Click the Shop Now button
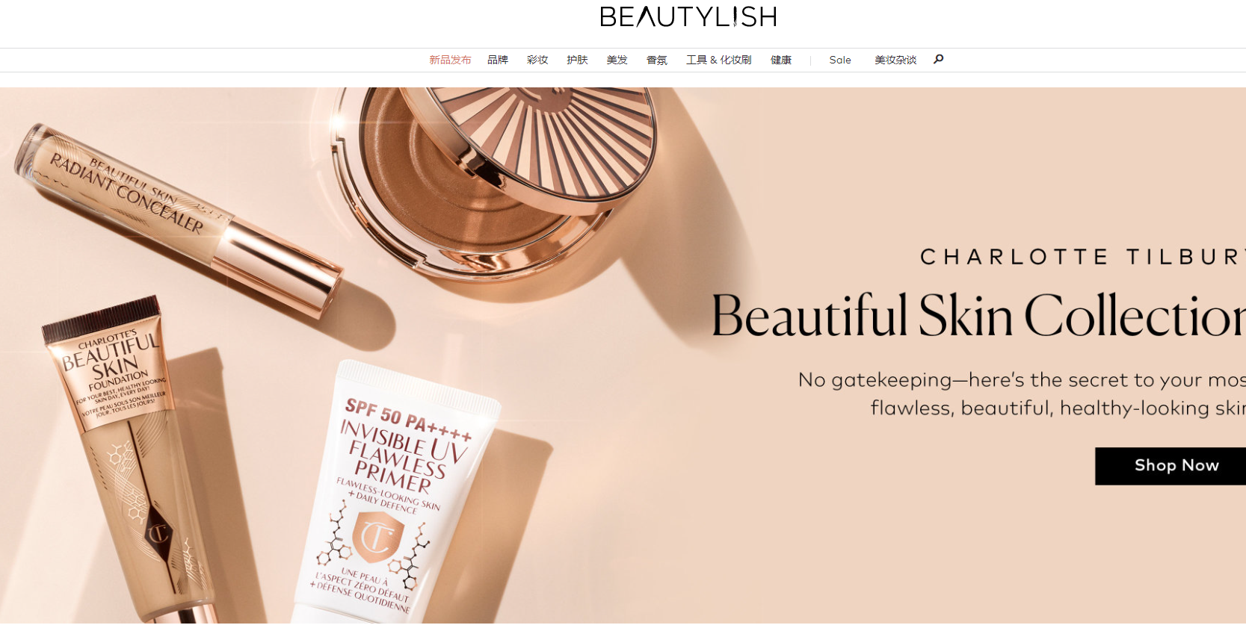 point(1171,466)
